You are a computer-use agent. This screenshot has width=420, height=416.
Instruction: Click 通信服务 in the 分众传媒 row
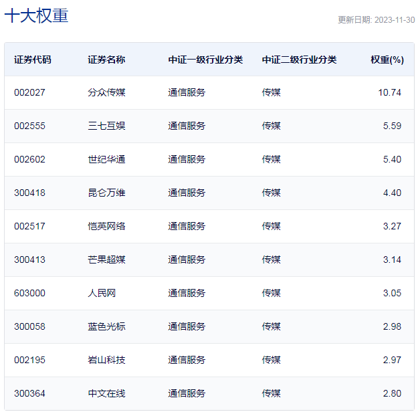[187, 92]
